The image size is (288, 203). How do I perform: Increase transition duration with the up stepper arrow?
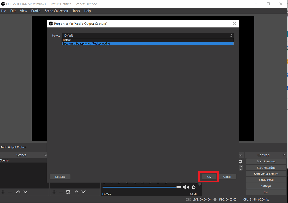coord(241,166)
